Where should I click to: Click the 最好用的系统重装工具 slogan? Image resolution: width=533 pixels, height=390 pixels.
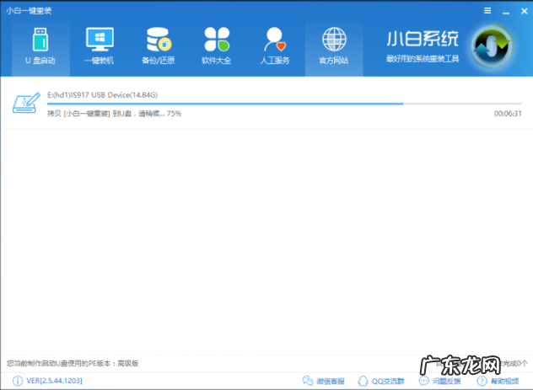pyautogui.click(x=423, y=59)
